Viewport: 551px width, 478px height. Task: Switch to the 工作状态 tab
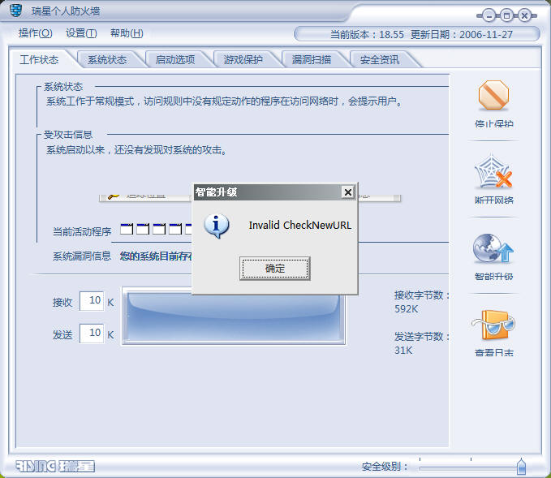(x=39, y=60)
